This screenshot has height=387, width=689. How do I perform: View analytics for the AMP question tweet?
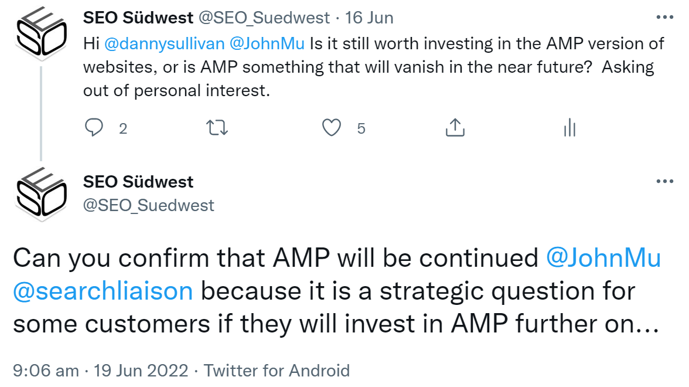click(569, 127)
